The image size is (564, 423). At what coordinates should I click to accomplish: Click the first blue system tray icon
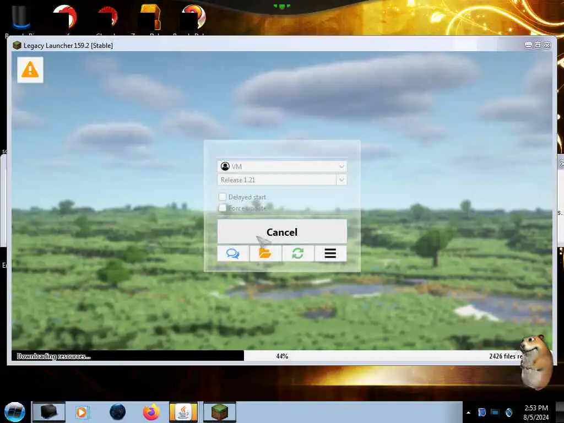tap(482, 412)
